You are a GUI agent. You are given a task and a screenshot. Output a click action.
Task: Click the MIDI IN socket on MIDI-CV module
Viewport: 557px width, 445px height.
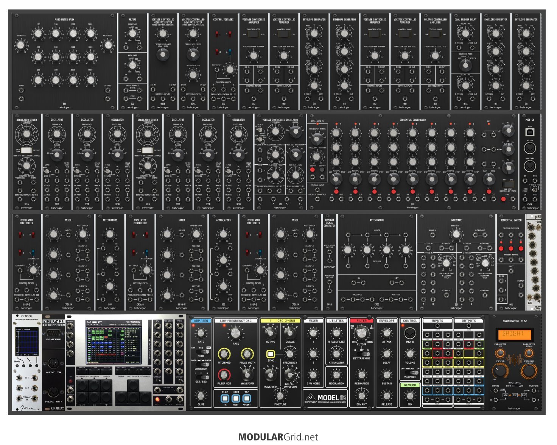coord(530,148)
